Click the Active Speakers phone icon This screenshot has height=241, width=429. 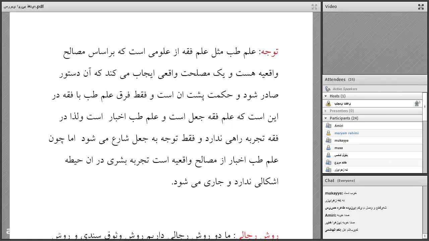pyautogui.click(x=328, y=89)
